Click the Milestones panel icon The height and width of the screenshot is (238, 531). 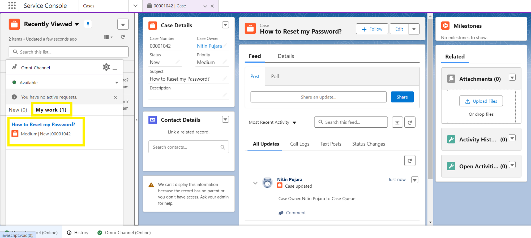click(x=445, y=26)
